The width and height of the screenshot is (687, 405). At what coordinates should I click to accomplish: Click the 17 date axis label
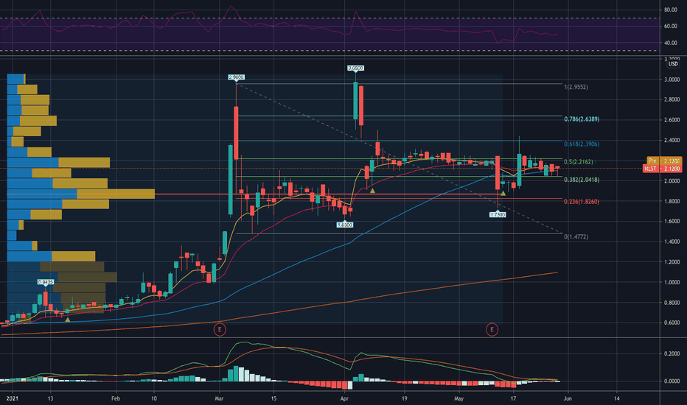coord(513,398)
